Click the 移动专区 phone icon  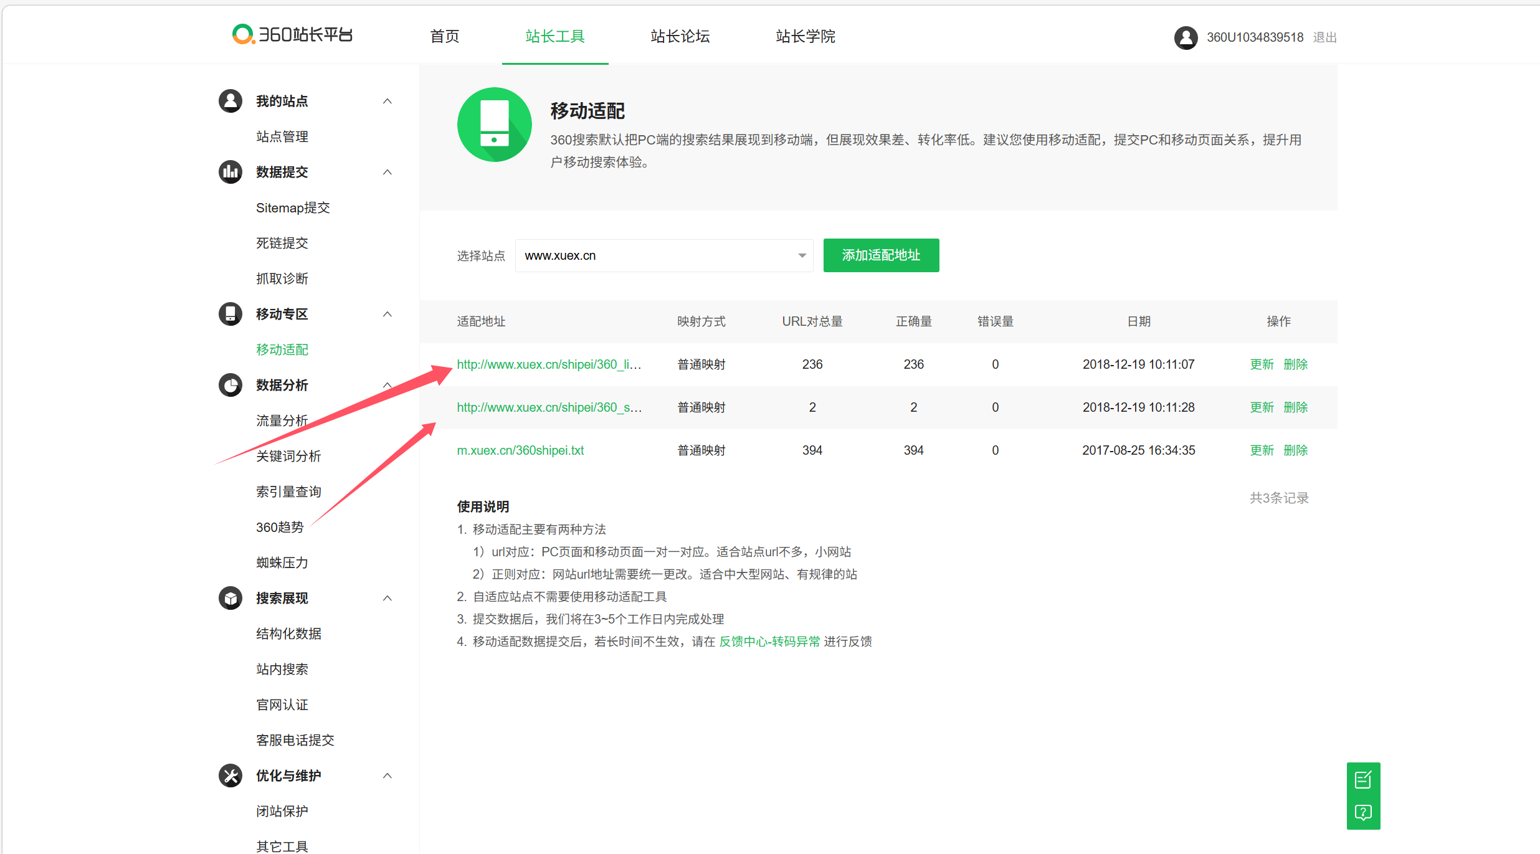coord(231,314)
